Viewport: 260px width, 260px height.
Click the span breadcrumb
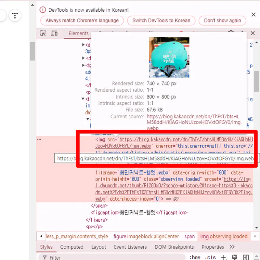click(190, 237)
